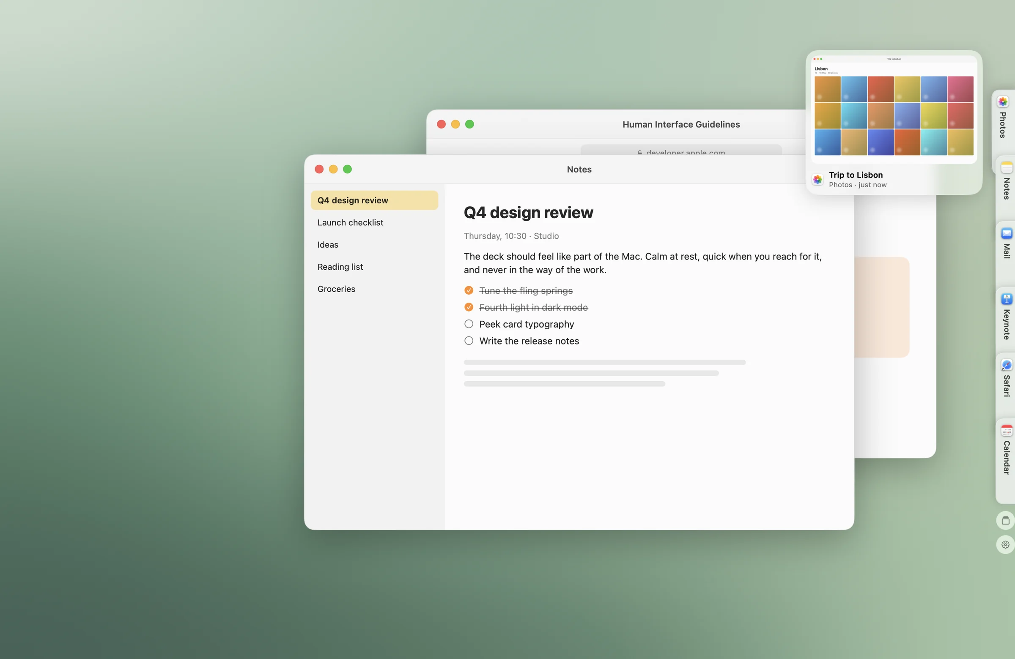Minimize the Notes window with the yellow button
The image size is (1015, 659).
(333, 169)
